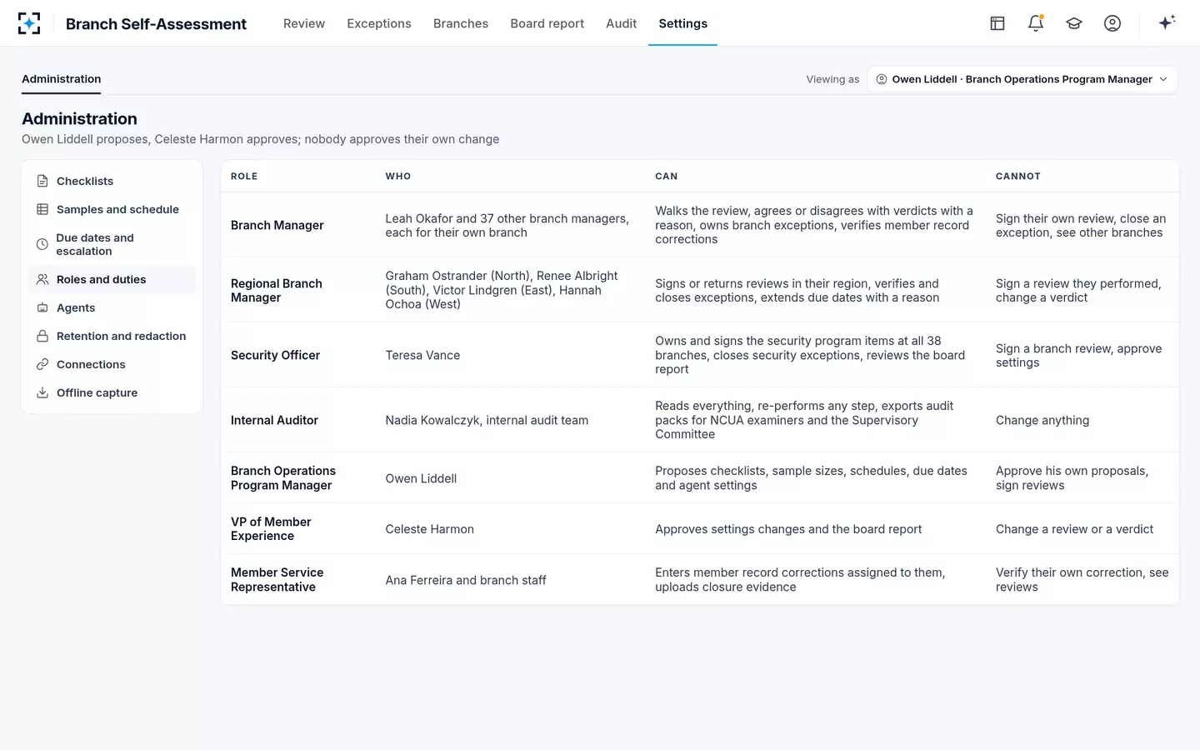
Task: Click the clock icon for Due dates
Action: point(42,244)
